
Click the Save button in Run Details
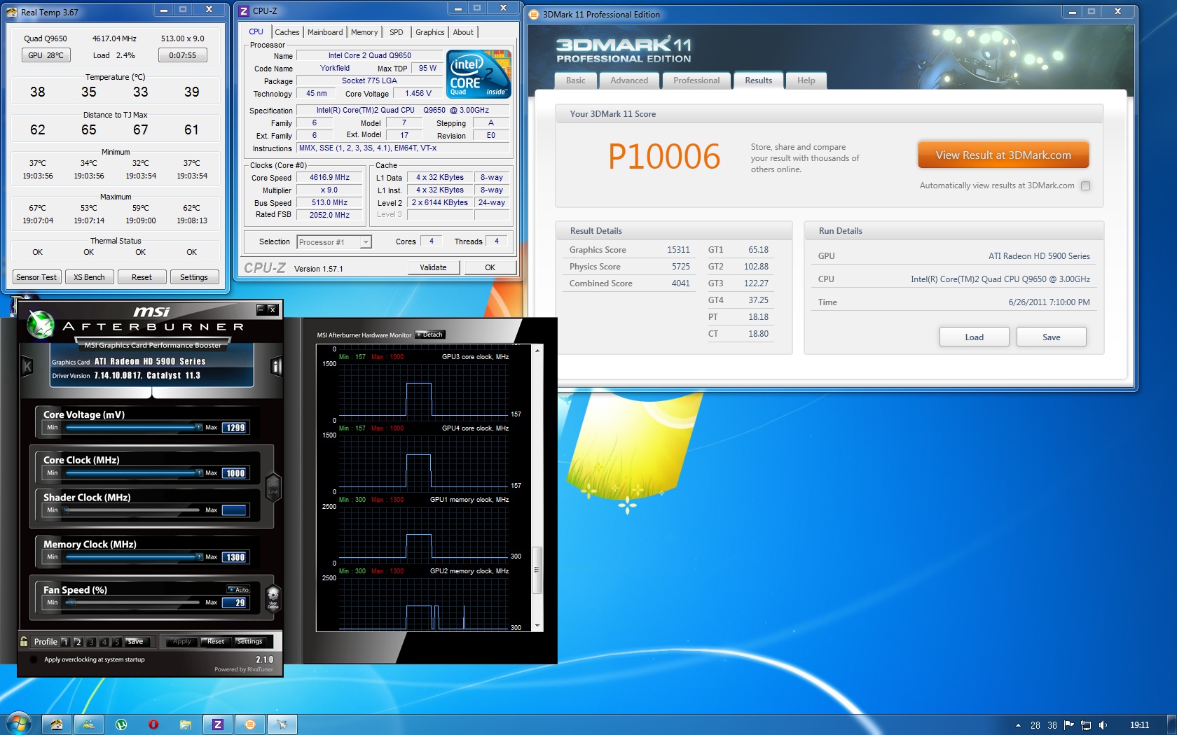(x=1051, y=337)
